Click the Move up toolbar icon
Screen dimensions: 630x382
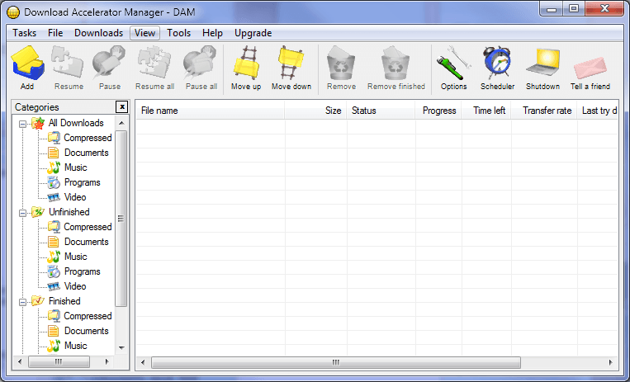coord(246,62)
